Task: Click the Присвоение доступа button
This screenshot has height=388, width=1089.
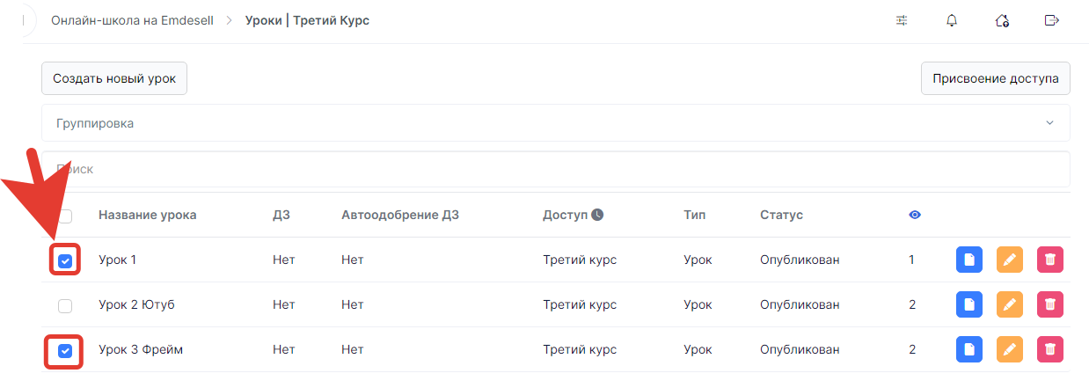Action: pos(995,78)
